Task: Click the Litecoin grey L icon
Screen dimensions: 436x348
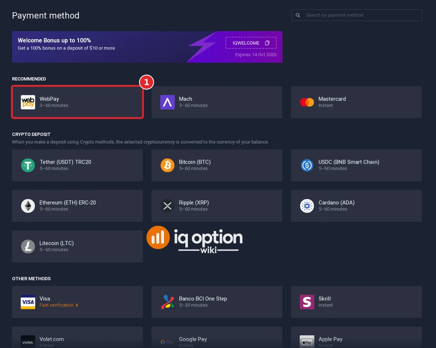Action: (28, 246)
